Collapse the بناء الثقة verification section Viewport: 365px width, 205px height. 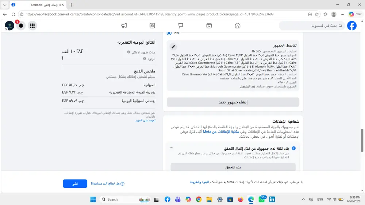(171, 148)
